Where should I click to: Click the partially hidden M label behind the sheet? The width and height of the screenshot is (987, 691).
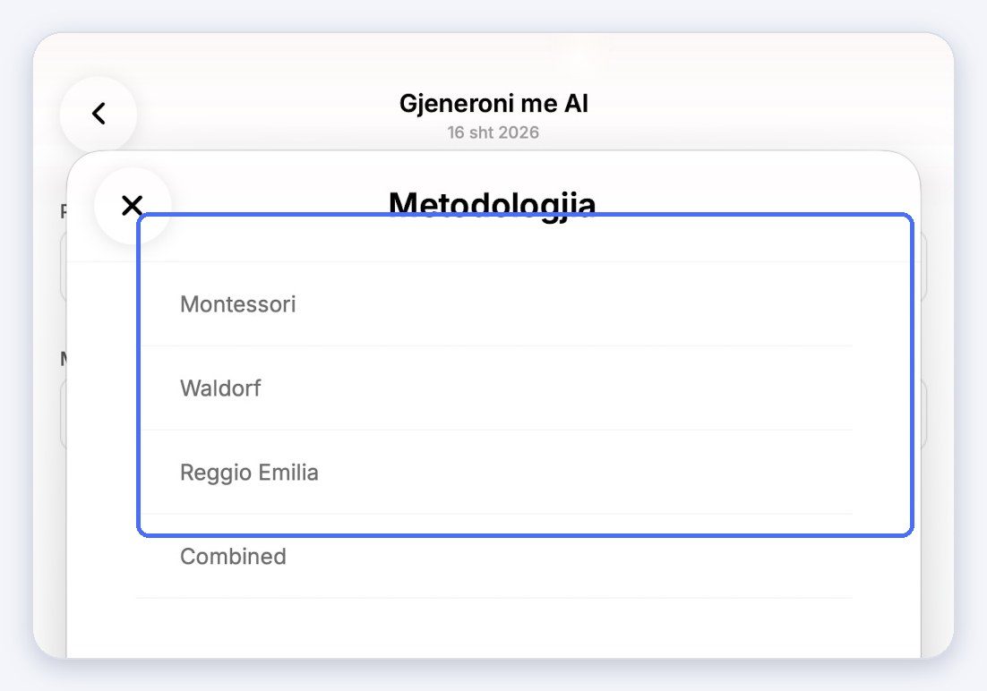coord(63,359)
